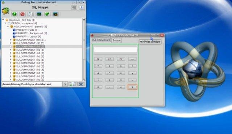This screenshot has height=134, width=232.
Task: Collapse the XUL4JAVA : test Box node
Action: (x=3, y=20)
